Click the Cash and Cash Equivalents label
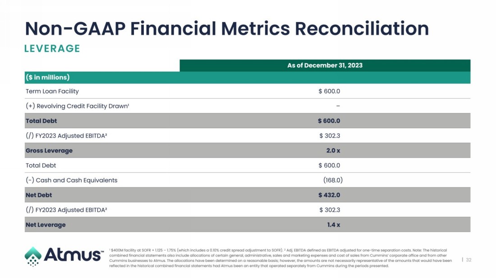This screenshot has width=496, height=278. point(72,180)
